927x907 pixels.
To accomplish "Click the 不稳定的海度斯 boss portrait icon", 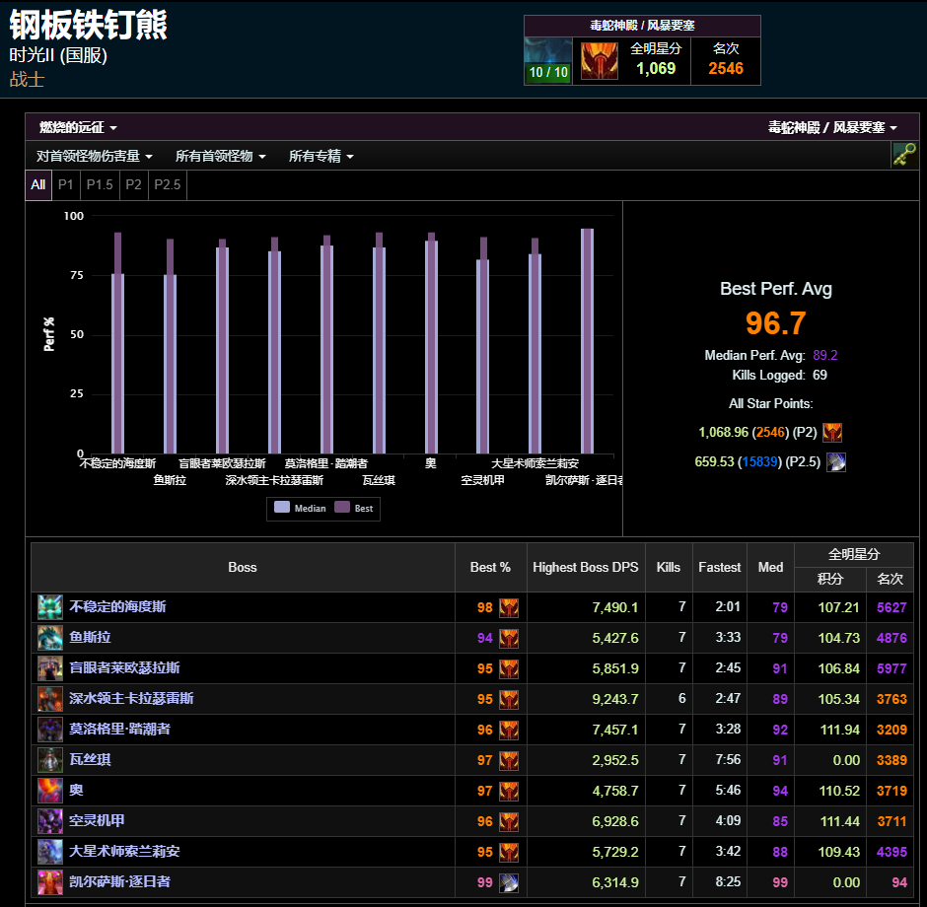I will click(x=49, y=607).
